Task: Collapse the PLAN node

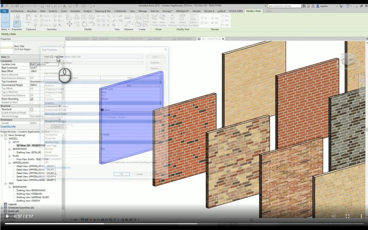Action: pyautogui.click(x=10, y=156)
